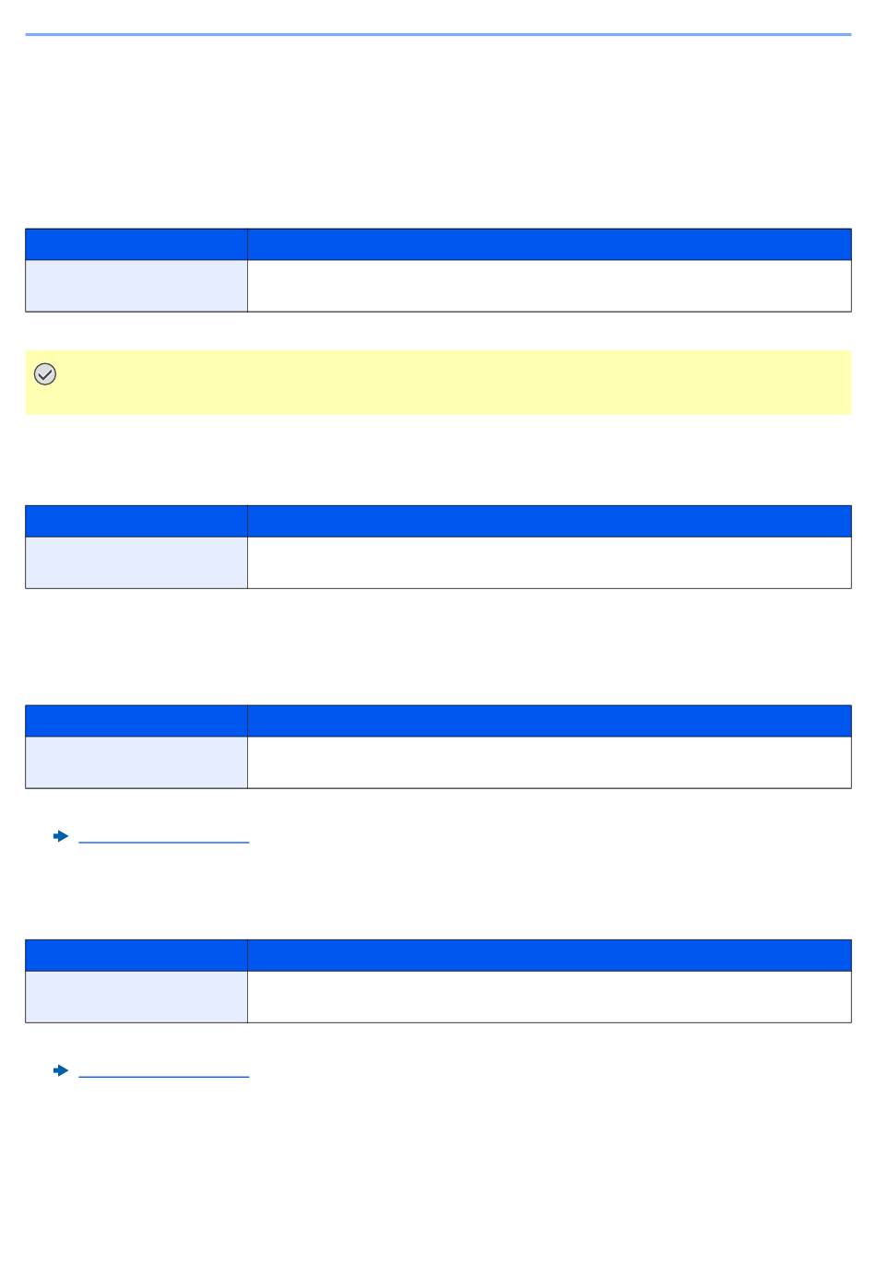876x1263 pixels.
Task: Click first table's white description cell
Action: (550, 286)
